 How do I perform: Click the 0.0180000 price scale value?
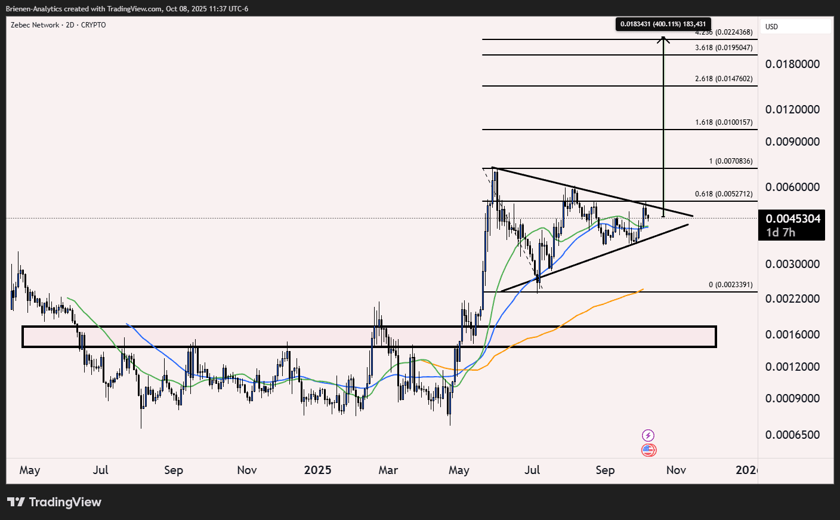pyautogui.click(x=792, y=64)
